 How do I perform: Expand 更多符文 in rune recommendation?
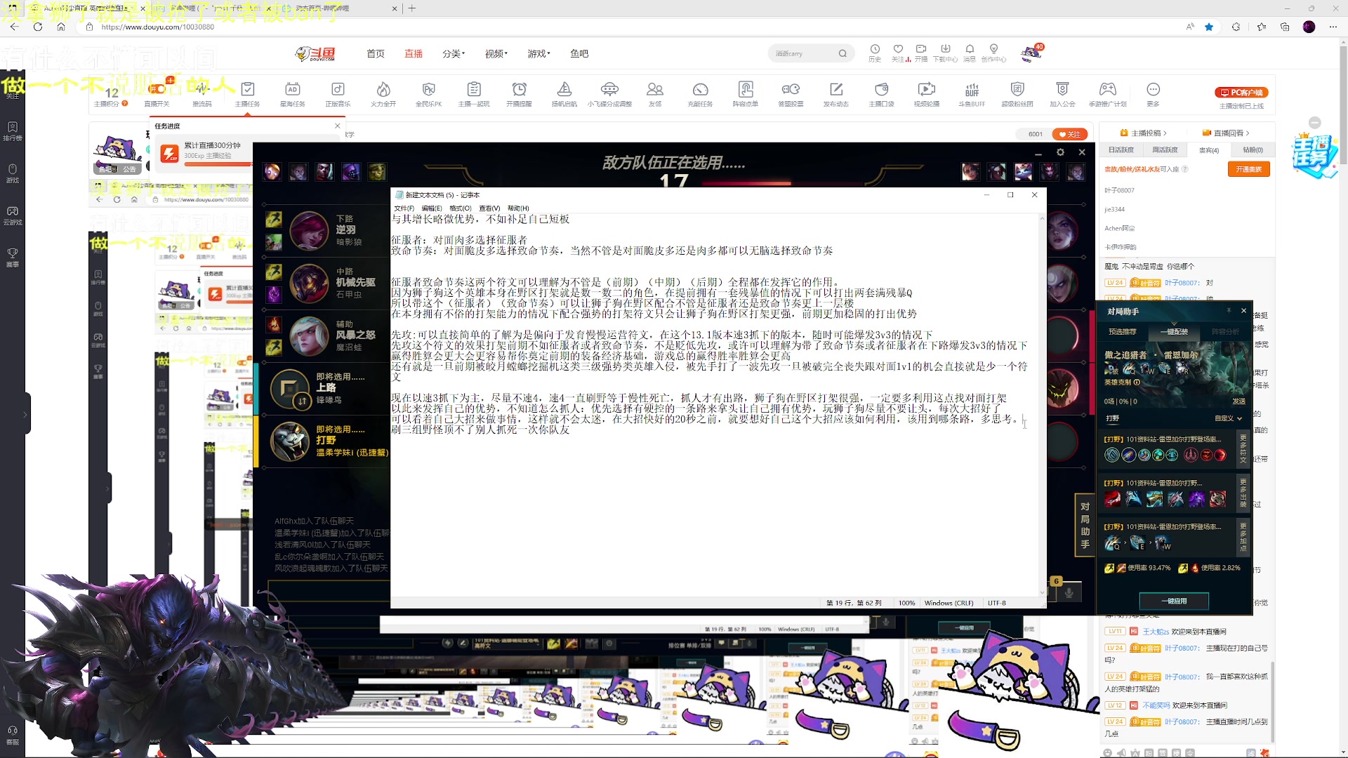pos(1243,448)
